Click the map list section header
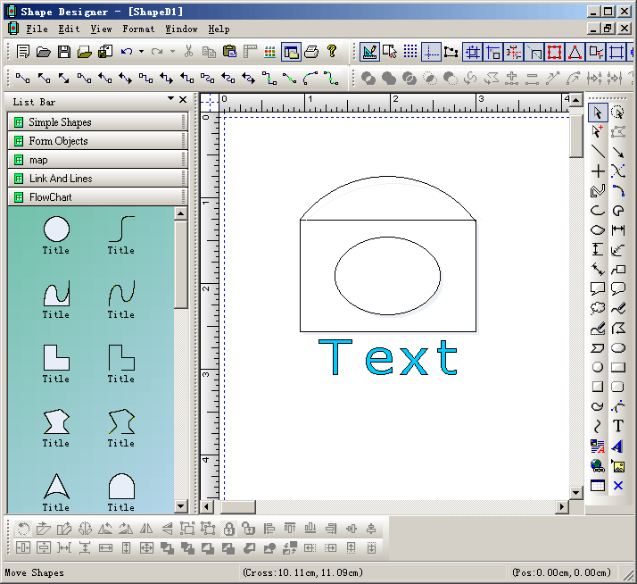Viewport: 637px width, 584px height. click(x=96, y=160)
